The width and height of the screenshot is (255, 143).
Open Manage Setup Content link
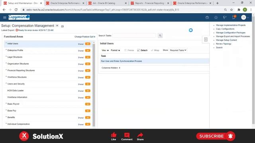[226, 40]
